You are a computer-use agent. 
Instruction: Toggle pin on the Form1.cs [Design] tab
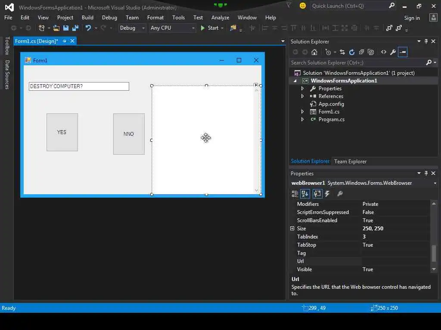pyautogui.click(x=65, y=41)
